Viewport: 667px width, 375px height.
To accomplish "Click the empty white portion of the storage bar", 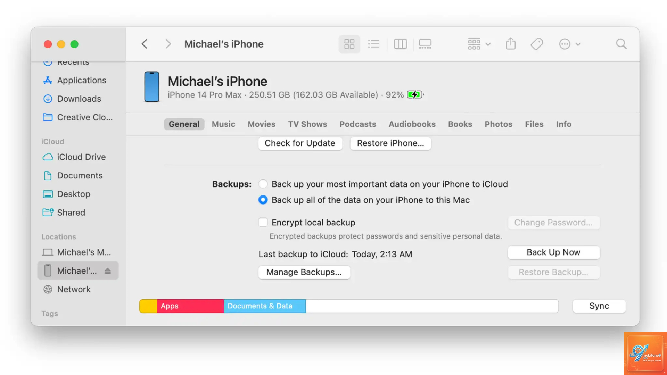I will click(432, 306).
